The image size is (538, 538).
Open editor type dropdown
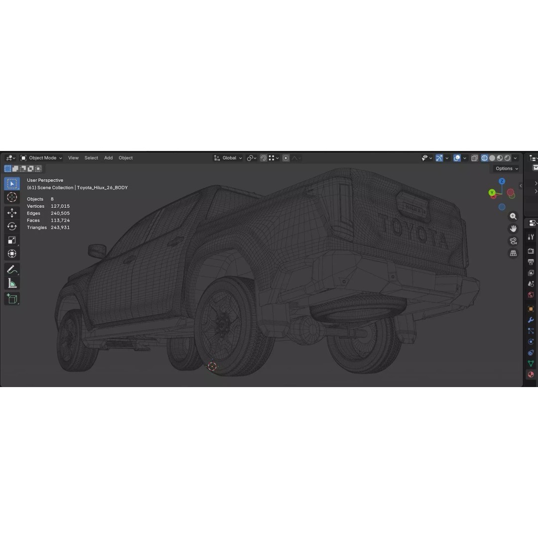[x=10, y=158]
